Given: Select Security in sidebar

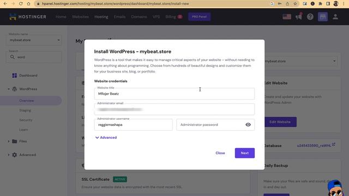Looking at the screenshot, I should click(26, 120).
